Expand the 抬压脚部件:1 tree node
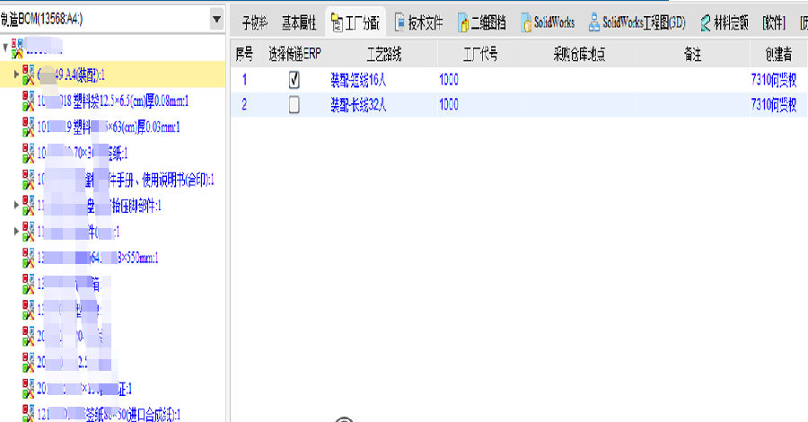808x422 pixels. click(16, 206)
